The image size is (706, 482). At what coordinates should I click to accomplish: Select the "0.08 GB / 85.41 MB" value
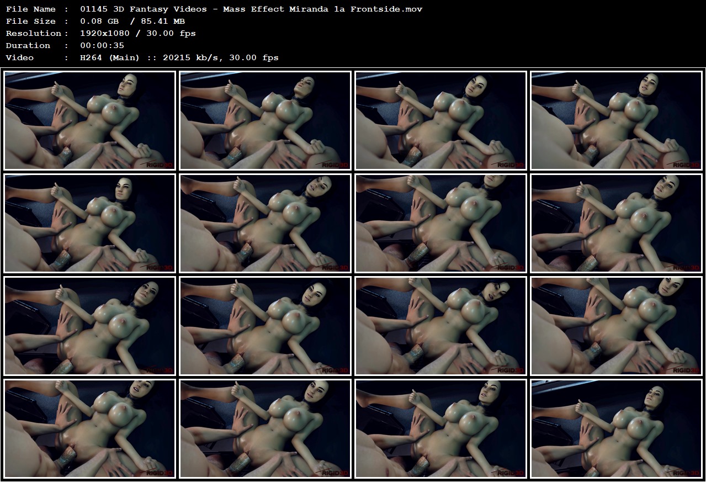(132, 21)
